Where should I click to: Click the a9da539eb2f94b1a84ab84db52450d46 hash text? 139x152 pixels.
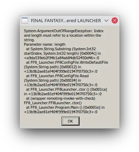tap(62, 58)
